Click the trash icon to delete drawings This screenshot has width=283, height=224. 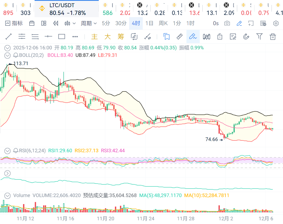point(273,37)
